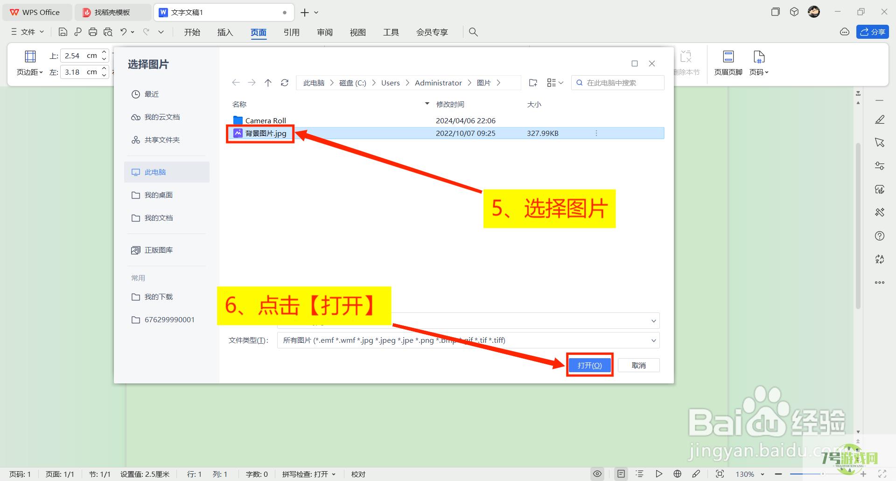
Task: Click the Page Number icon
Action: [759, 57]
